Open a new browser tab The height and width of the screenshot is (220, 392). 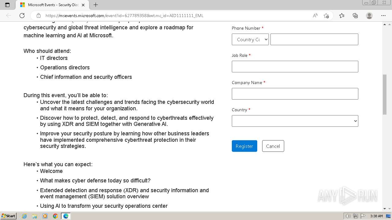tap(96, 5)
